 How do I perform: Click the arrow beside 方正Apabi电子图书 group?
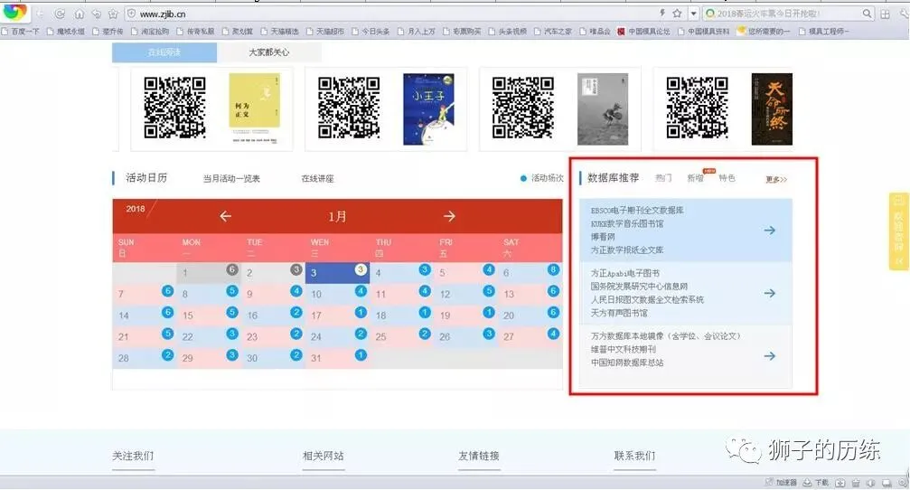point(770,293)
